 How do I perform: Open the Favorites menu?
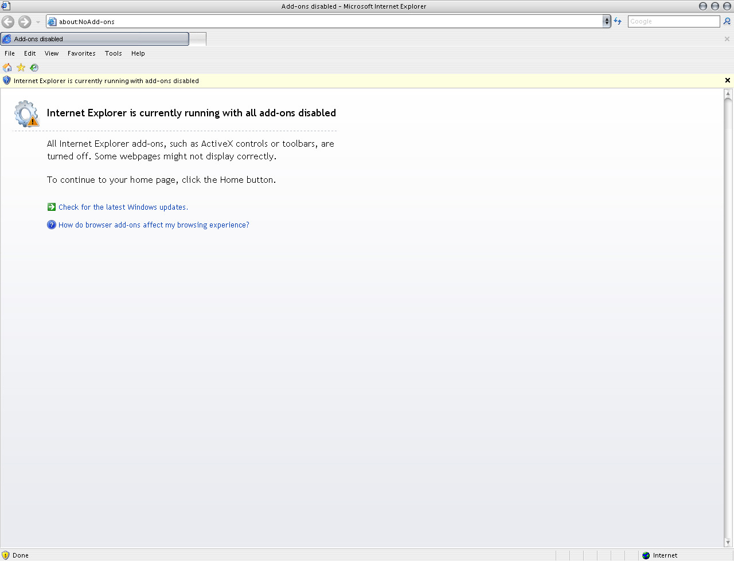[x=81, y=53]
